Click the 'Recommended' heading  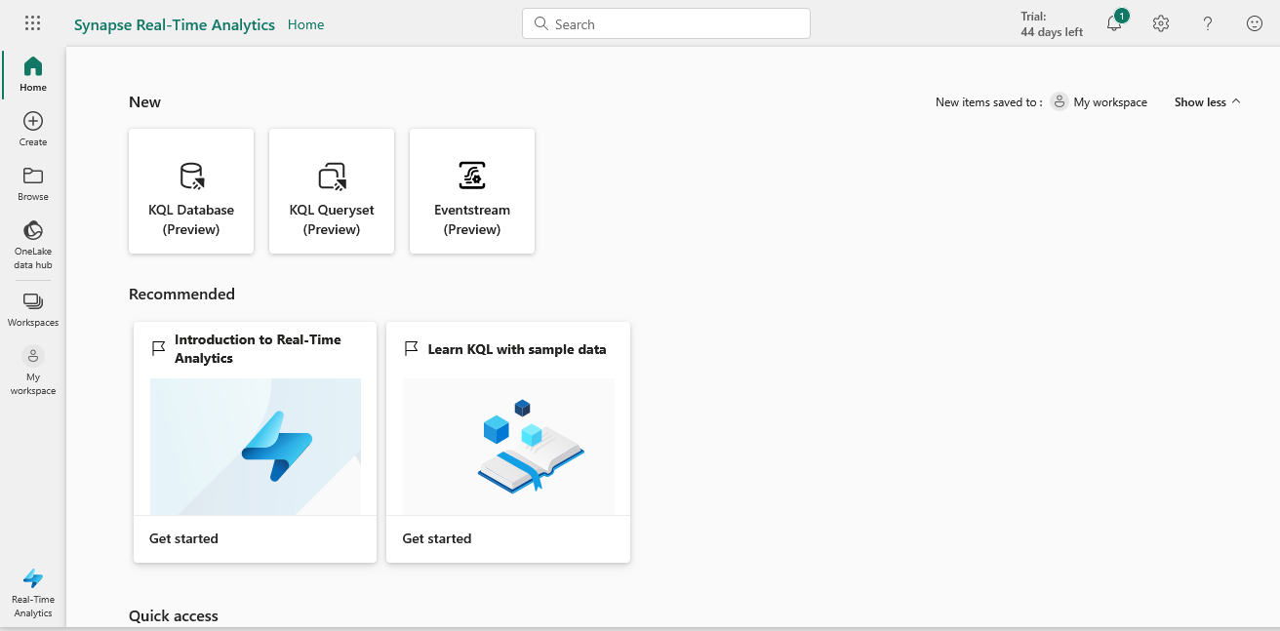tap(181, 294)
